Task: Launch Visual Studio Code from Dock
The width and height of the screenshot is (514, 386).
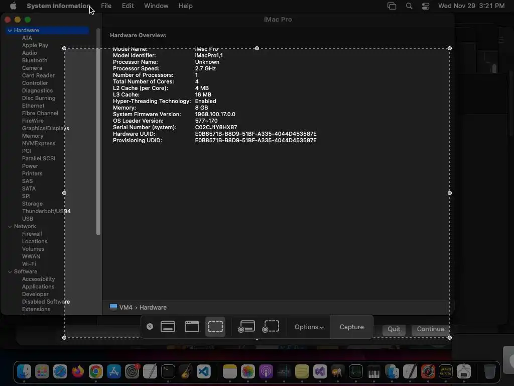Action: (204, 371)
